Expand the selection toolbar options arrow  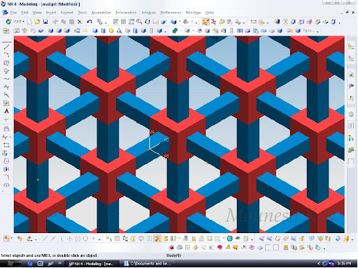[244, 23]
